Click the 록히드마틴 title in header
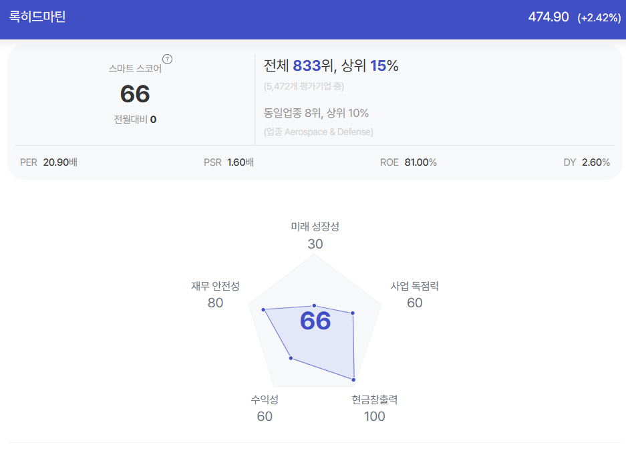Image resolution: width=626 pixels, height=455 pixels. tap(37, 16)
